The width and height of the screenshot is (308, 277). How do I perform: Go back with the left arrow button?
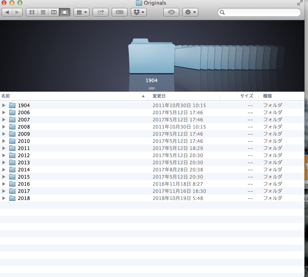7,12
